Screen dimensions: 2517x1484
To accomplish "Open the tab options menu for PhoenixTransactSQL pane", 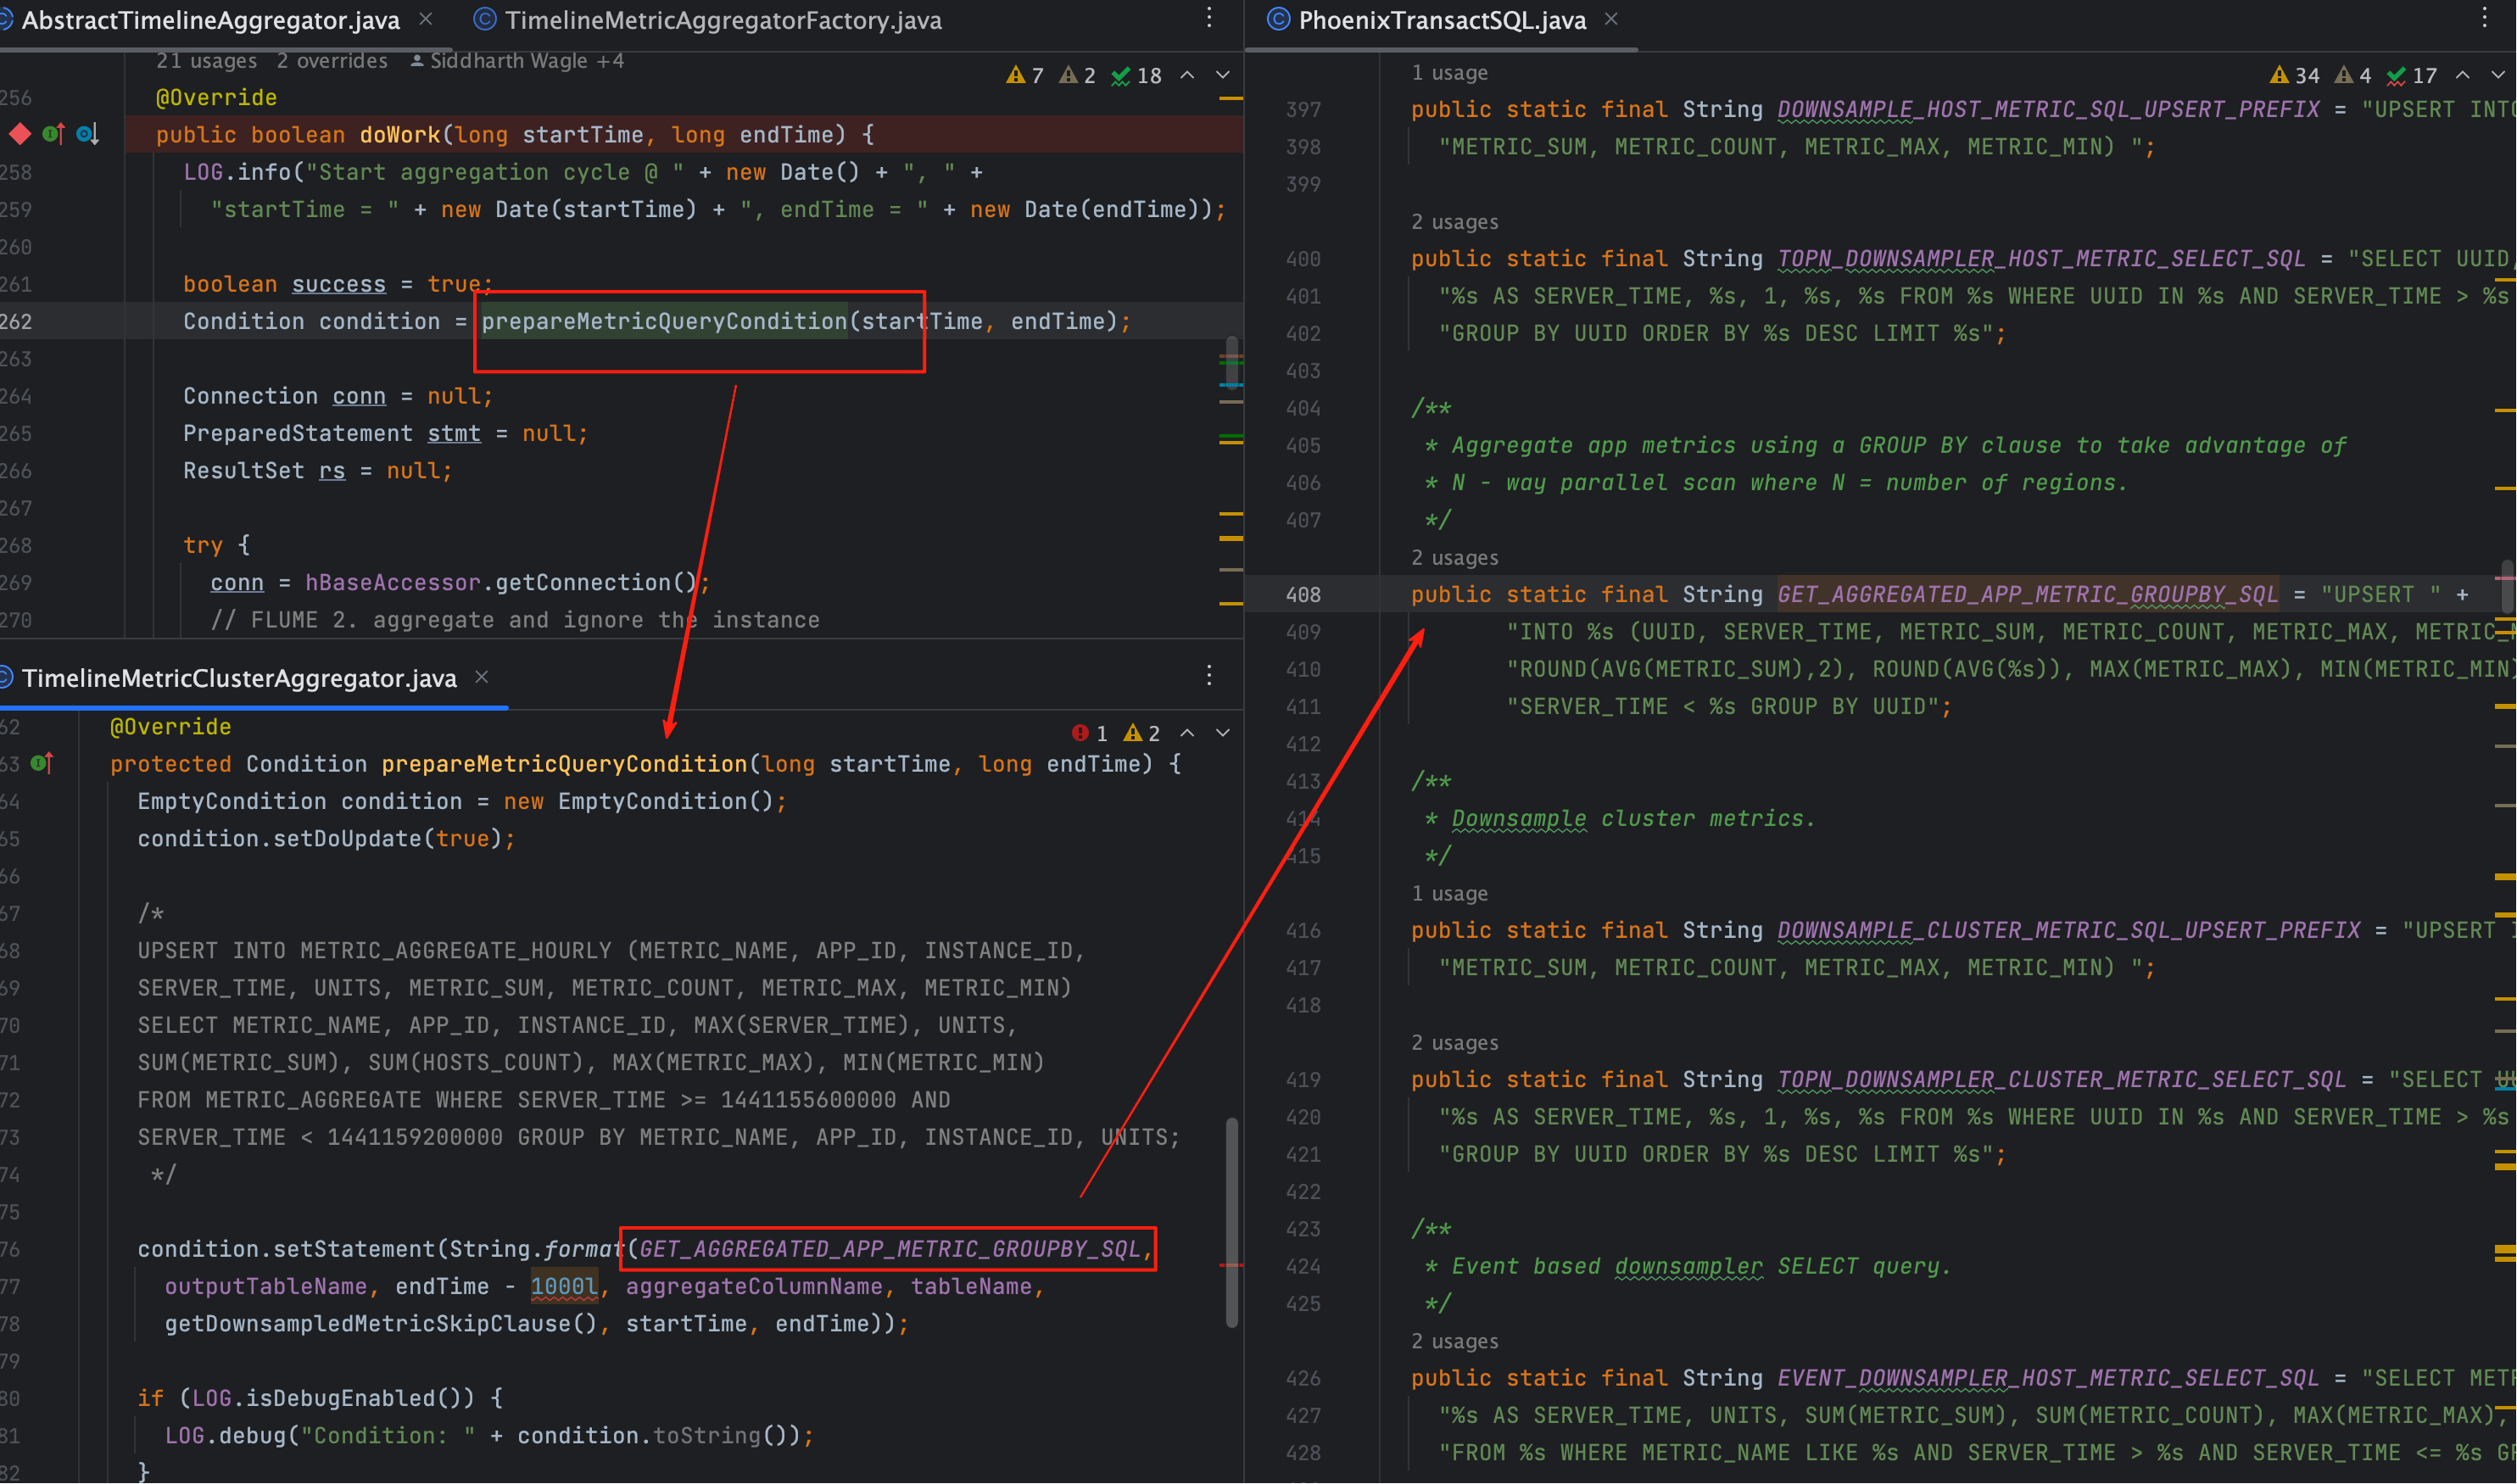I will click(2484, 18).
